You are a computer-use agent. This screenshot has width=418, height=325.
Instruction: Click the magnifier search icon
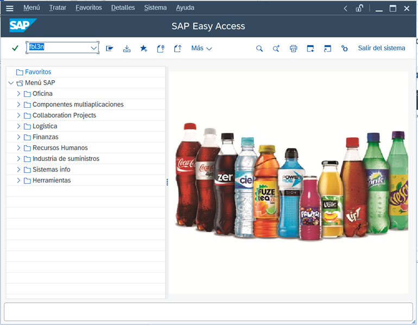pos(259,48)
